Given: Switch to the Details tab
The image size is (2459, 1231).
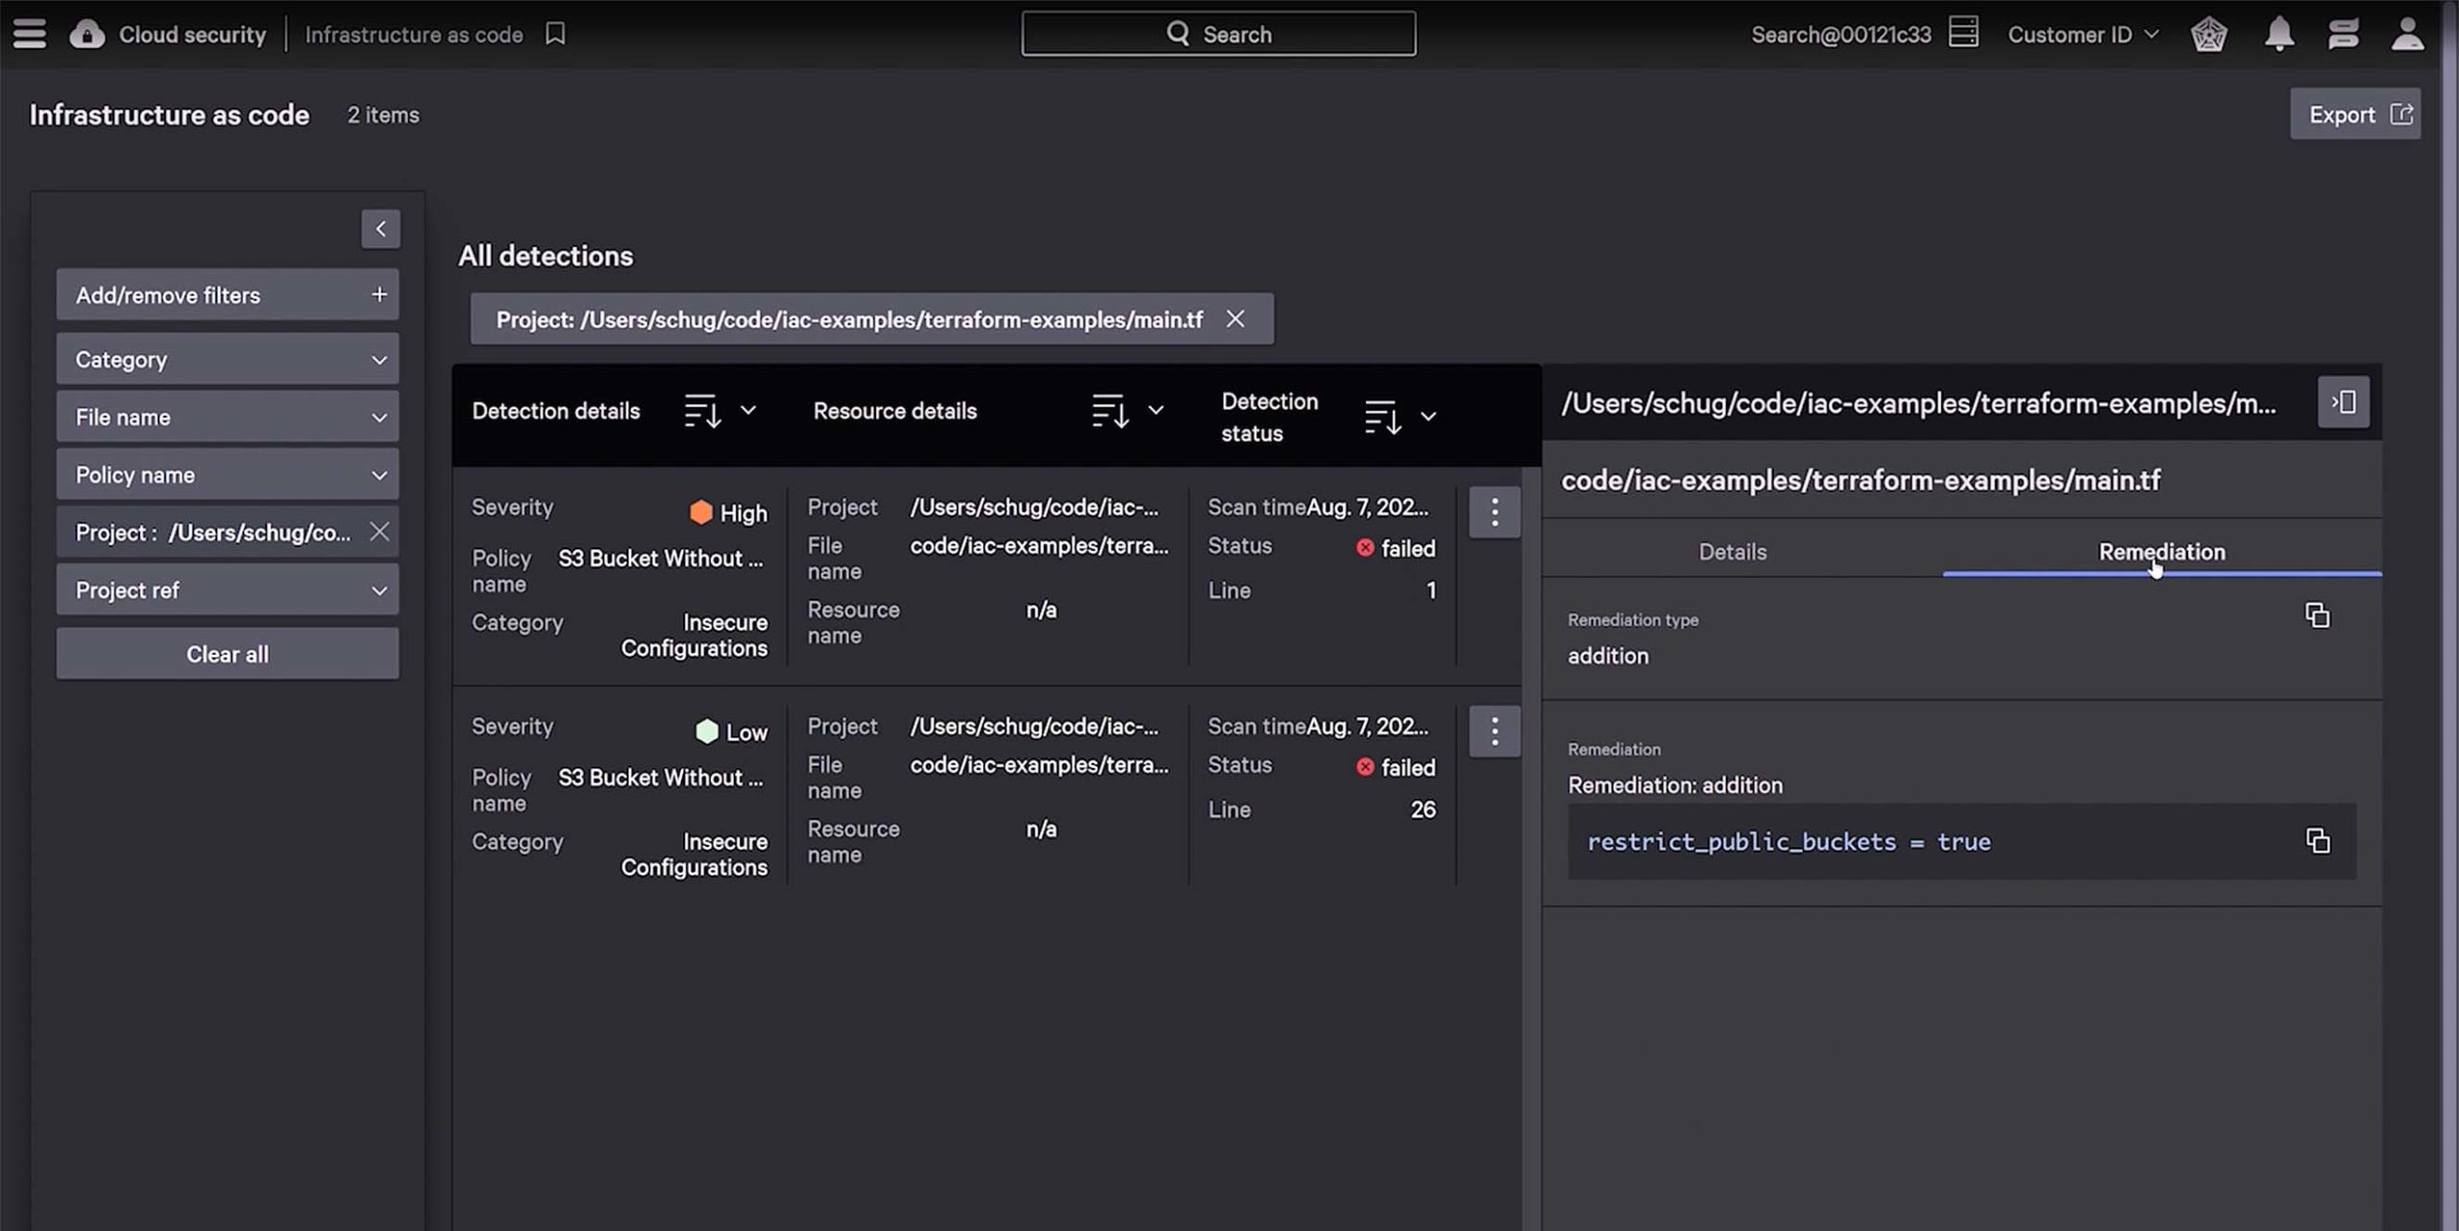Looking at the screenshot, I should 1731,552.
